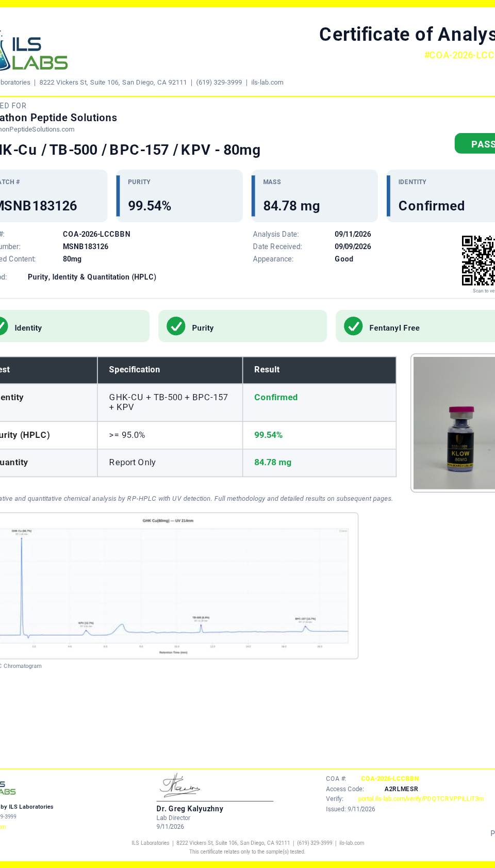The width and height of the screenshot is (495, 868).
Task: Click the Purity green checkmark icon
Action: pos(176,326)
